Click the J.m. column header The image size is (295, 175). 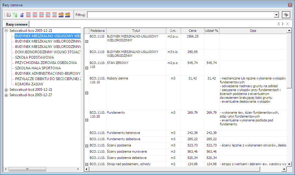pyautogui.click(x=173, y=31)
